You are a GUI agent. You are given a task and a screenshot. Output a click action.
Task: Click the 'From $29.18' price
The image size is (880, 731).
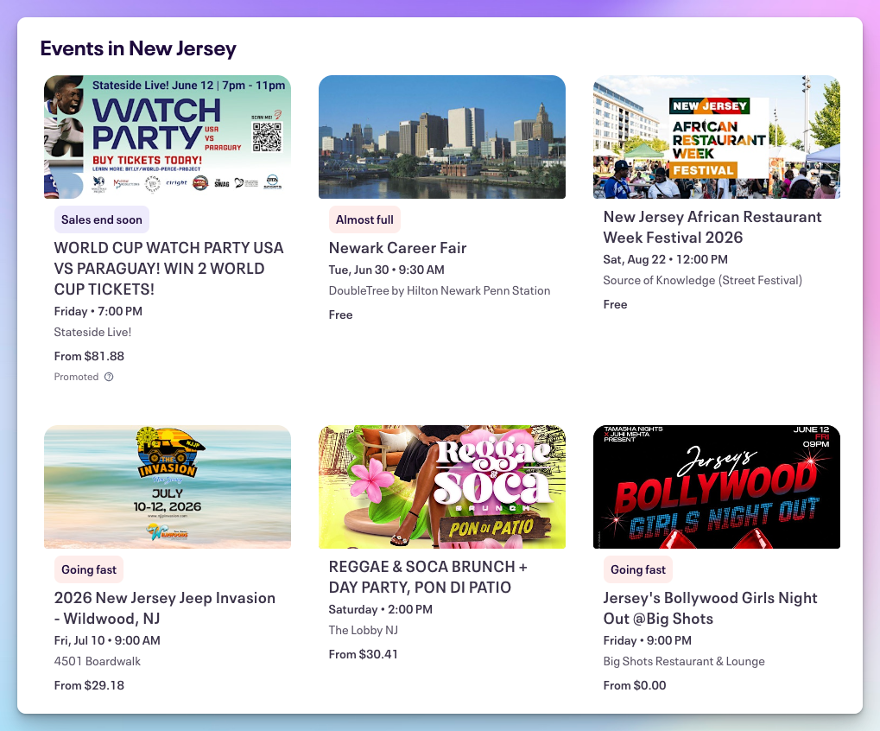tap(89, 685)
